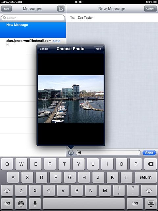Toggle the left shift key

[7, 191]
